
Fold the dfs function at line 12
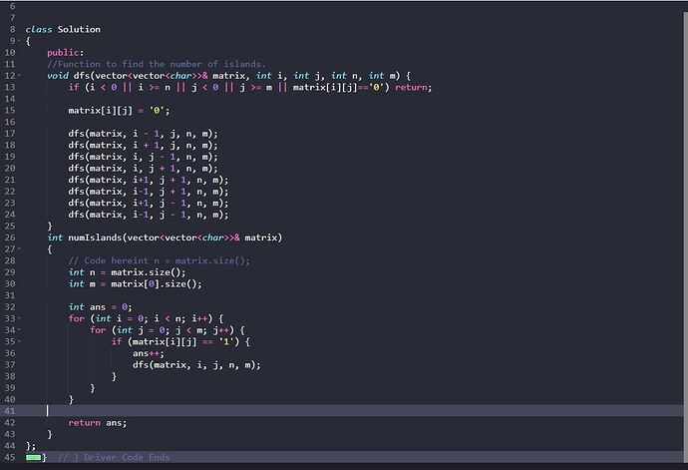click(x=19, y=76)
